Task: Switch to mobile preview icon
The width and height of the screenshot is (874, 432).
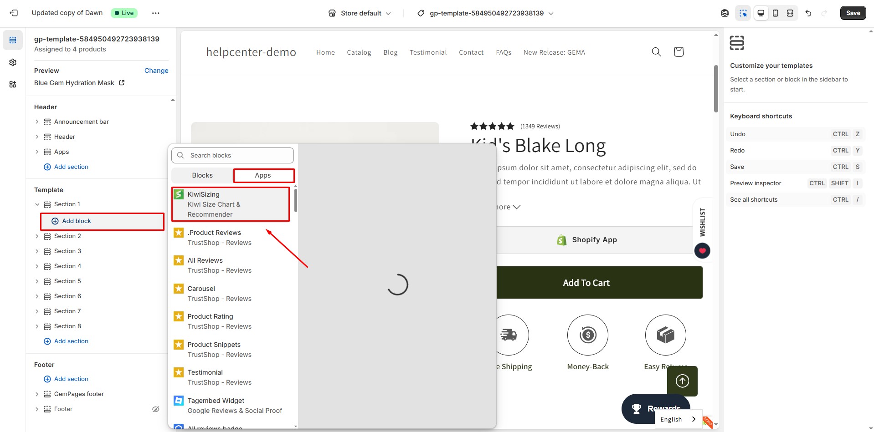Action: point(775,13)
